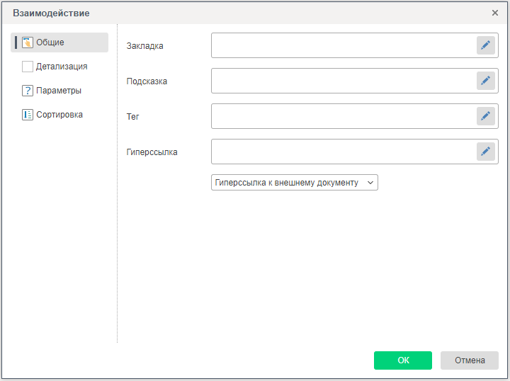This screenshot has width=510, height=381.
Task: Click the hand icon of the Общие section
Action: pyautogui.click(x=28, y=42)
